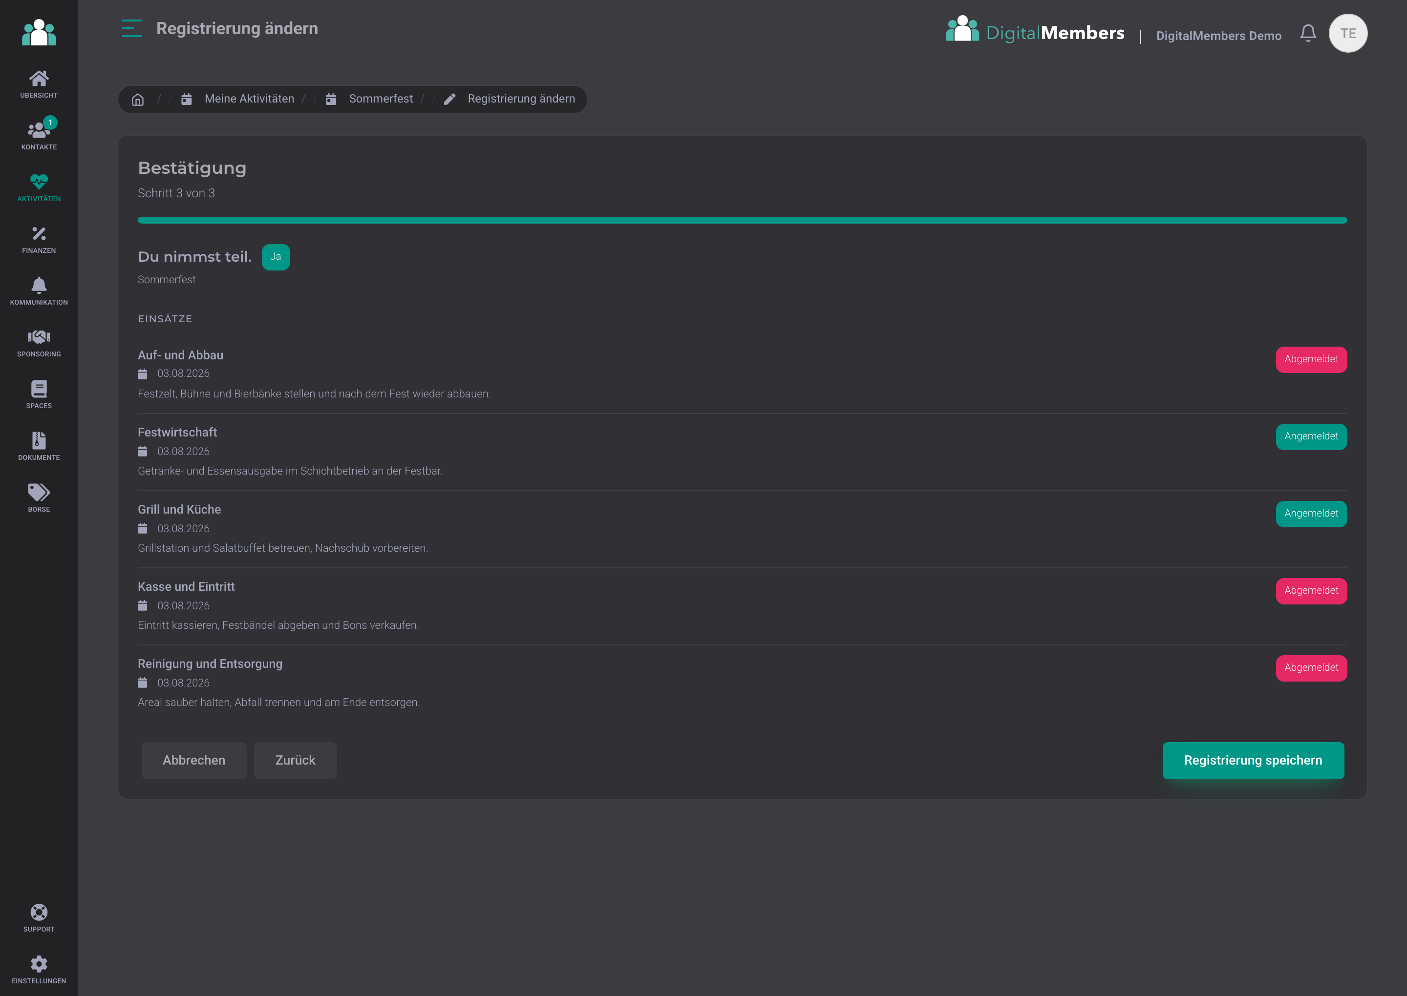Image resolution: width=1407 pixels, height=996 pixels.
Task: Click Registrierung speichern button
Action: [x=1253, y=761]
